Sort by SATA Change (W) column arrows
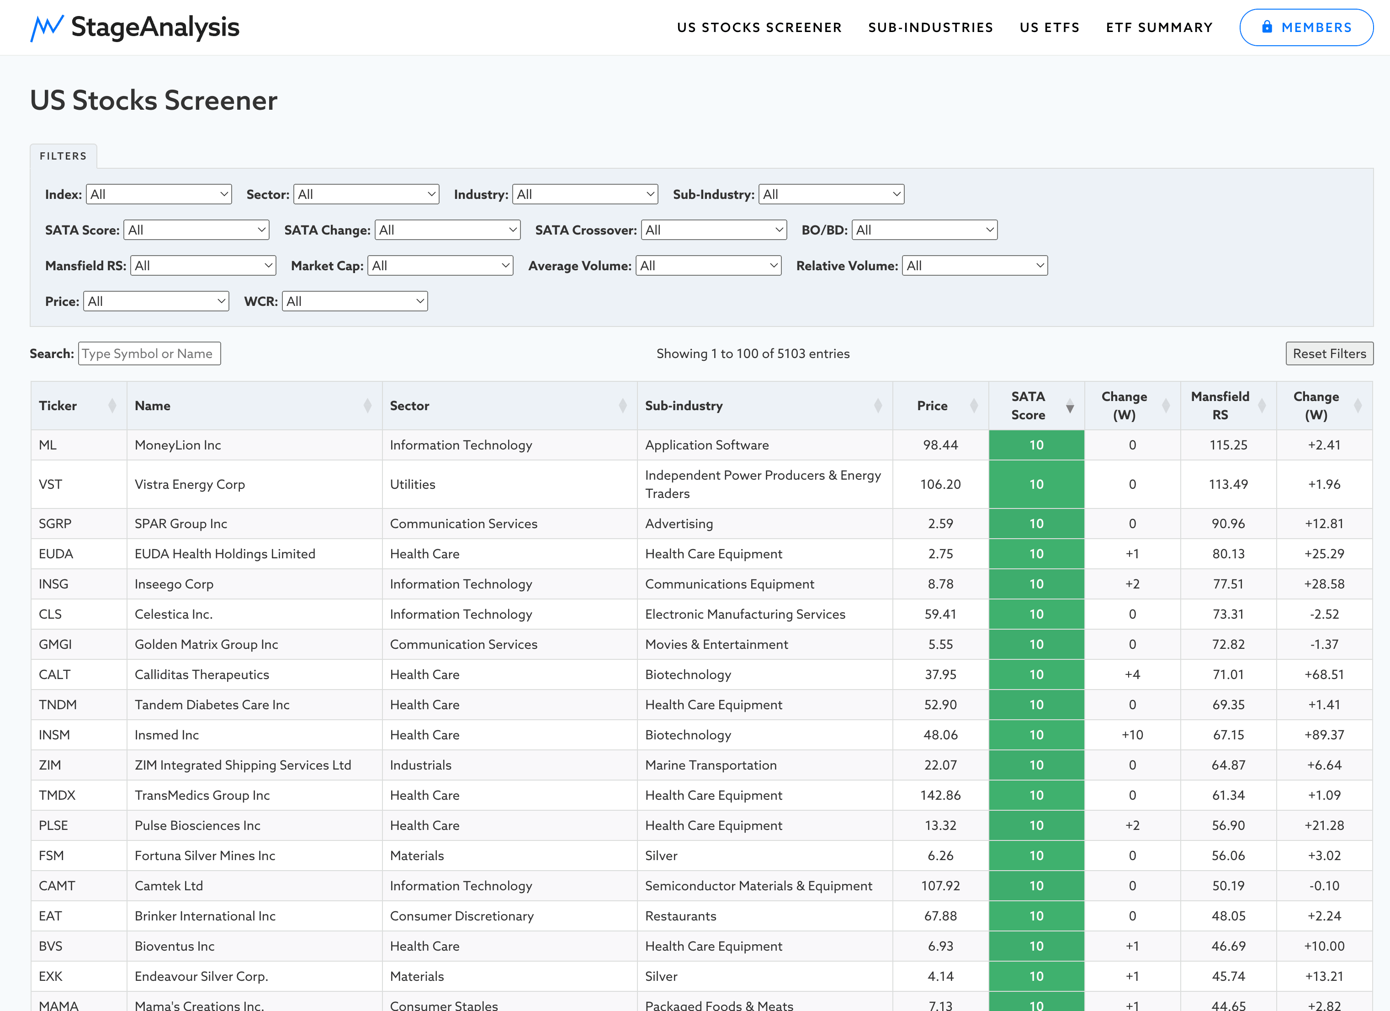Viewport: 1390px width, 1011px height. [1166, 406]
